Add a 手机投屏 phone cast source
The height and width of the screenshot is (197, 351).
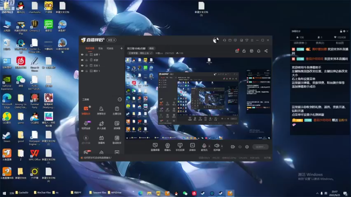[180, 147]
